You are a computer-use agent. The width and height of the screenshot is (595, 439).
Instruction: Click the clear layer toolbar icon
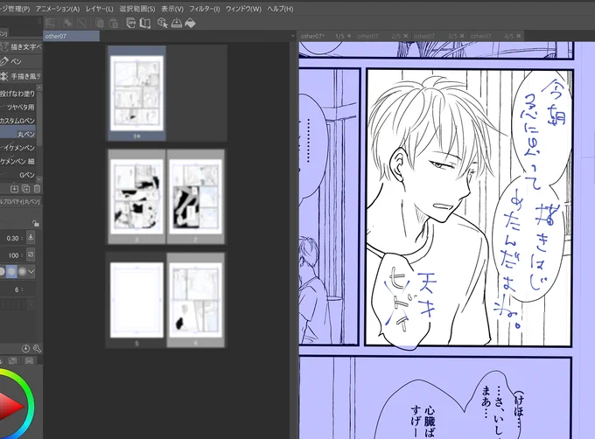point(51,23)
